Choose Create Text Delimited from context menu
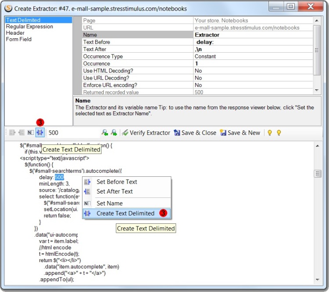 [x=127, y=213]
